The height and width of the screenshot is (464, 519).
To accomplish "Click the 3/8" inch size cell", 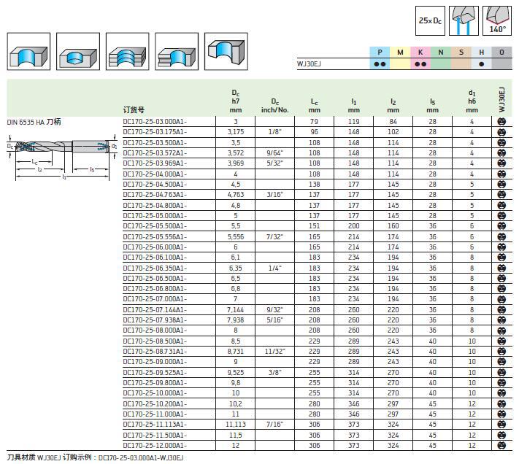I will click(x=274, y=372).
